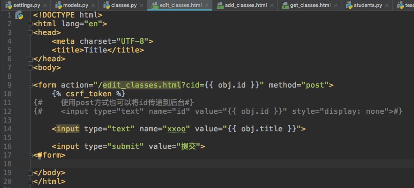414x188 pixels.
Task: Toggle the closing html fold marker on line 20
Action: point(30,182)
